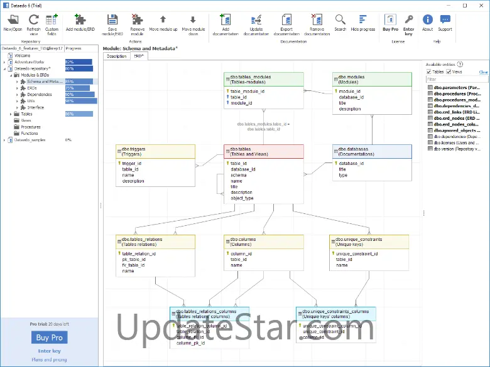Move module up arrow

(163, 23)
